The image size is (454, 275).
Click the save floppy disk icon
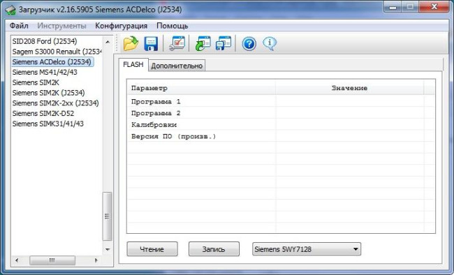(151, 44)
